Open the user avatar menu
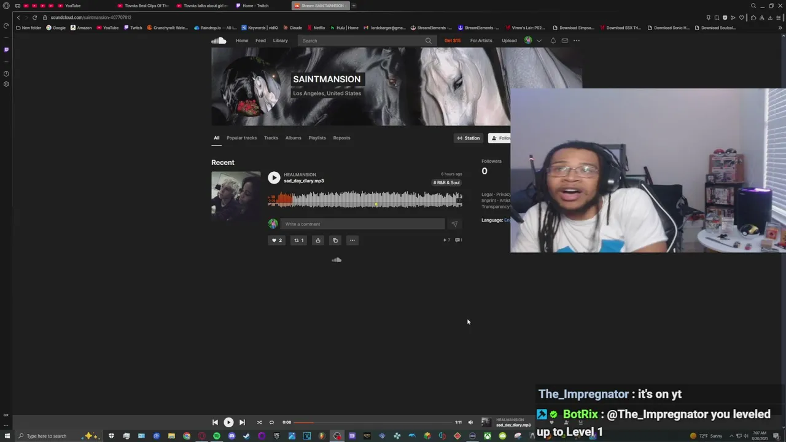 tap(528, 41)
